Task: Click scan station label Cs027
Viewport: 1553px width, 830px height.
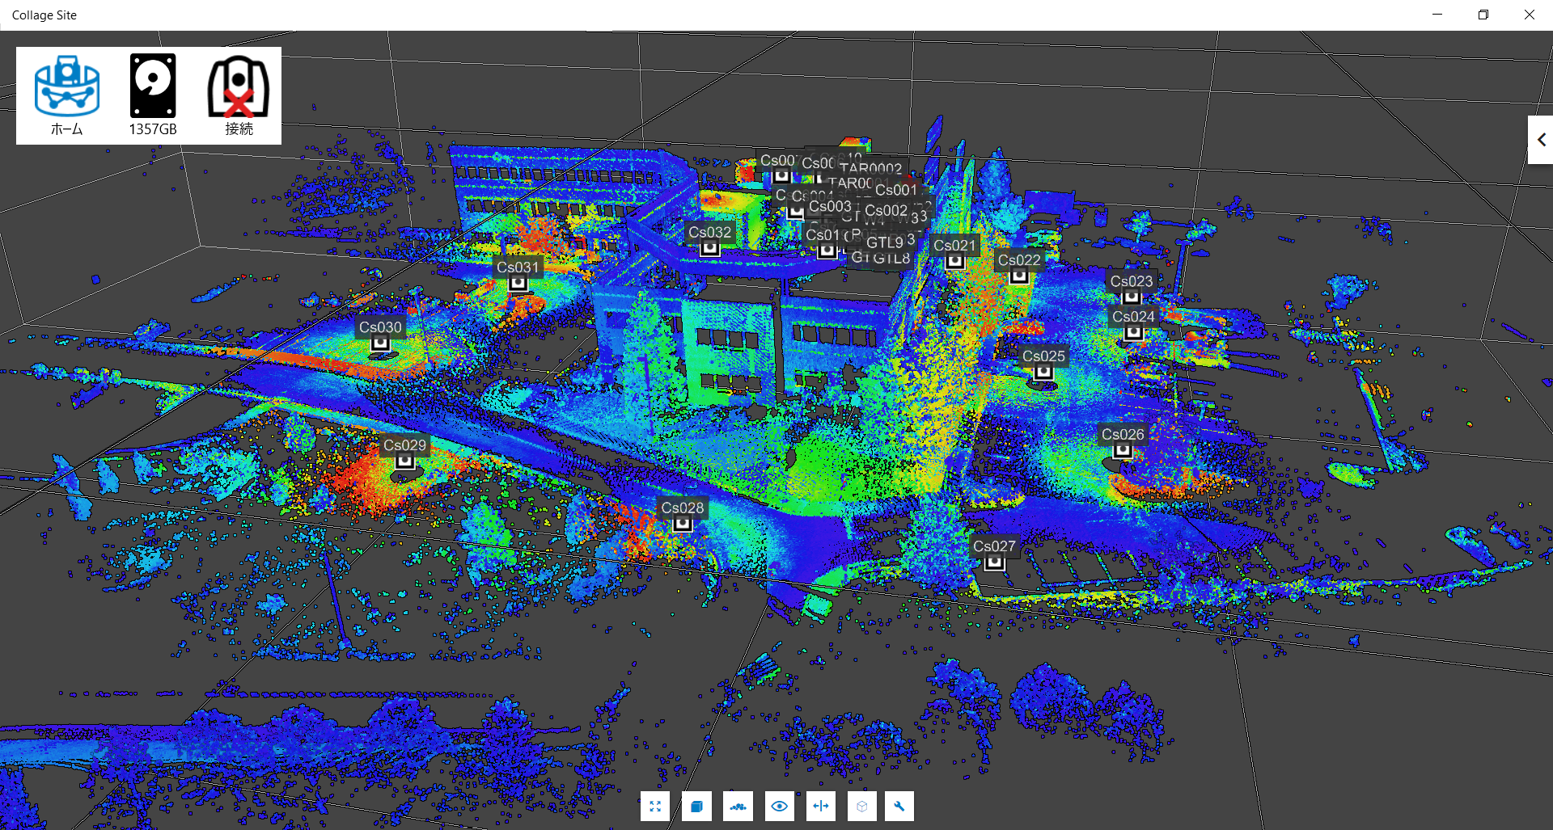Action: tap(994, 546)
